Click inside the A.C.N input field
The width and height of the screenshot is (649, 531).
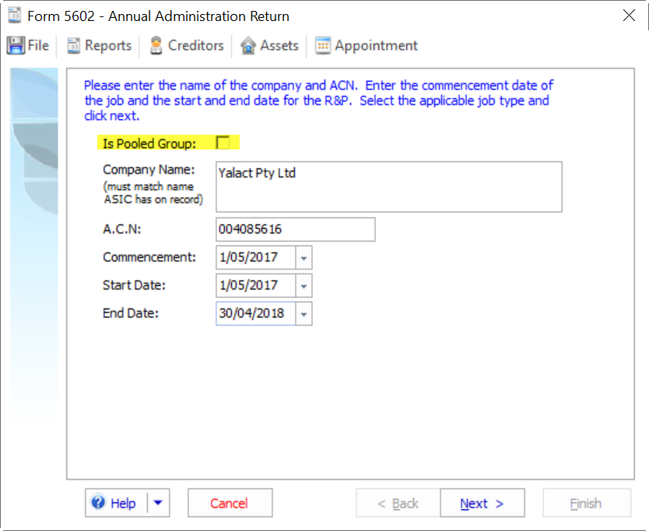pyautogui.click(x=296, y=229)
